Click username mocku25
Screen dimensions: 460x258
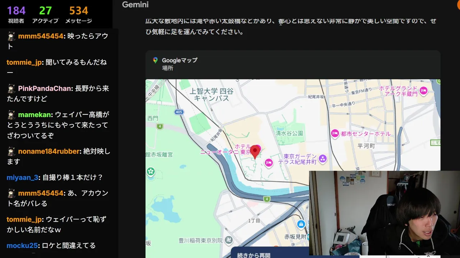22,245
